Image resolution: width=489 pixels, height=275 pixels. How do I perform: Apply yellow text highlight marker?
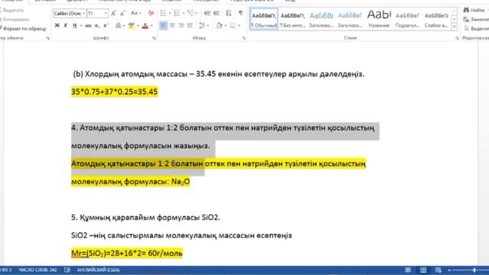tap(131, 25)
